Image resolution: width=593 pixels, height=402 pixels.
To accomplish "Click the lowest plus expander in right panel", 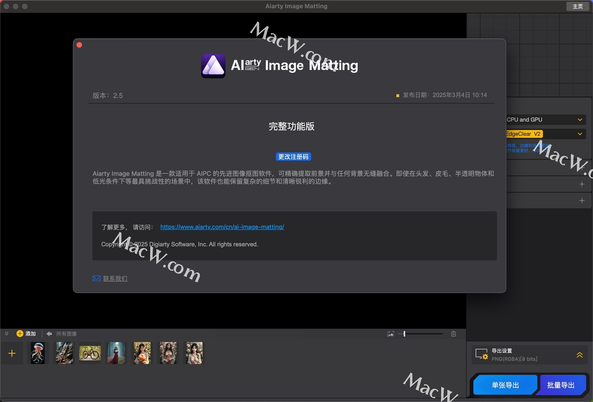I will [x=582, y=201].
